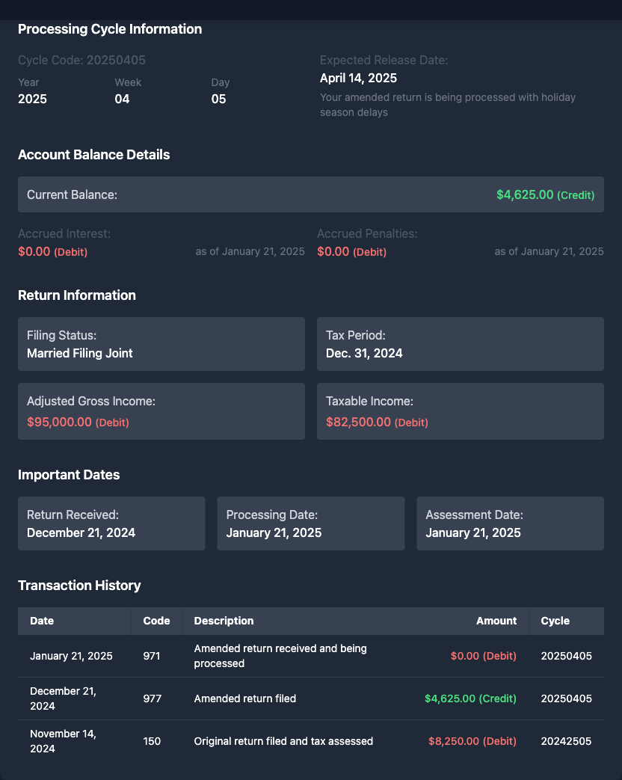Screen dimensions: 622x780
Task: Click the Filing Status card
Action: click(x=161, y=344)
